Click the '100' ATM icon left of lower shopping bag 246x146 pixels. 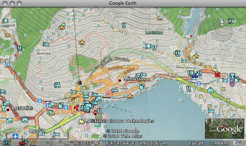click(x=9, y=121)
